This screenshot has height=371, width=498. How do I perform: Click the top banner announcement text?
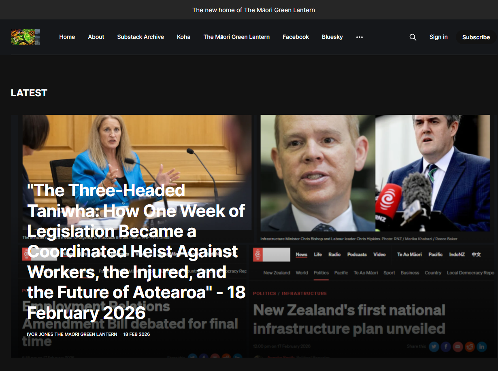click(253, 10)
